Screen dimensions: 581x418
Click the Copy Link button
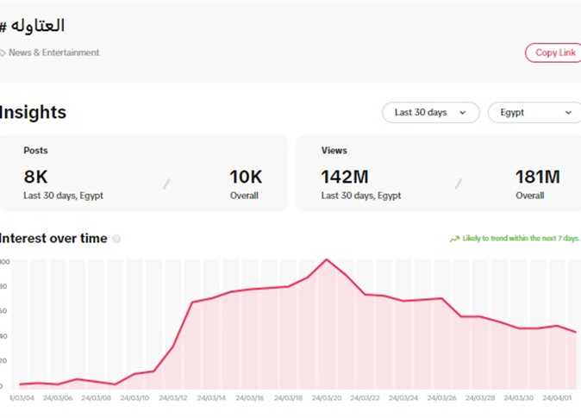pyautogui.click(x=554, y=53)
